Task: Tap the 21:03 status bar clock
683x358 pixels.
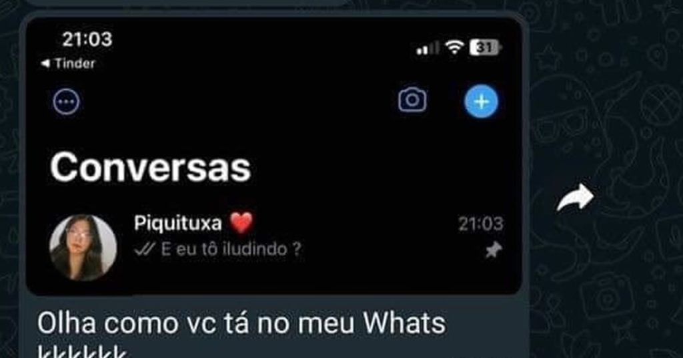Action: (x=87, y=39)
